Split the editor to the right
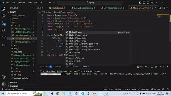The height and width of the screenshot is (96, 171). pos(164,8)
